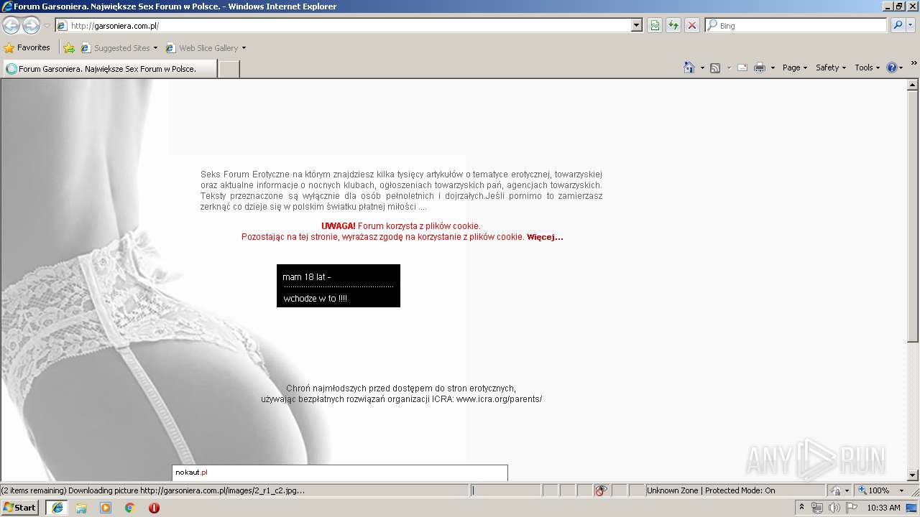920x517 pixels.
Task: Click Unknown Zone Protected Mode status
Action: click(735, 490)
